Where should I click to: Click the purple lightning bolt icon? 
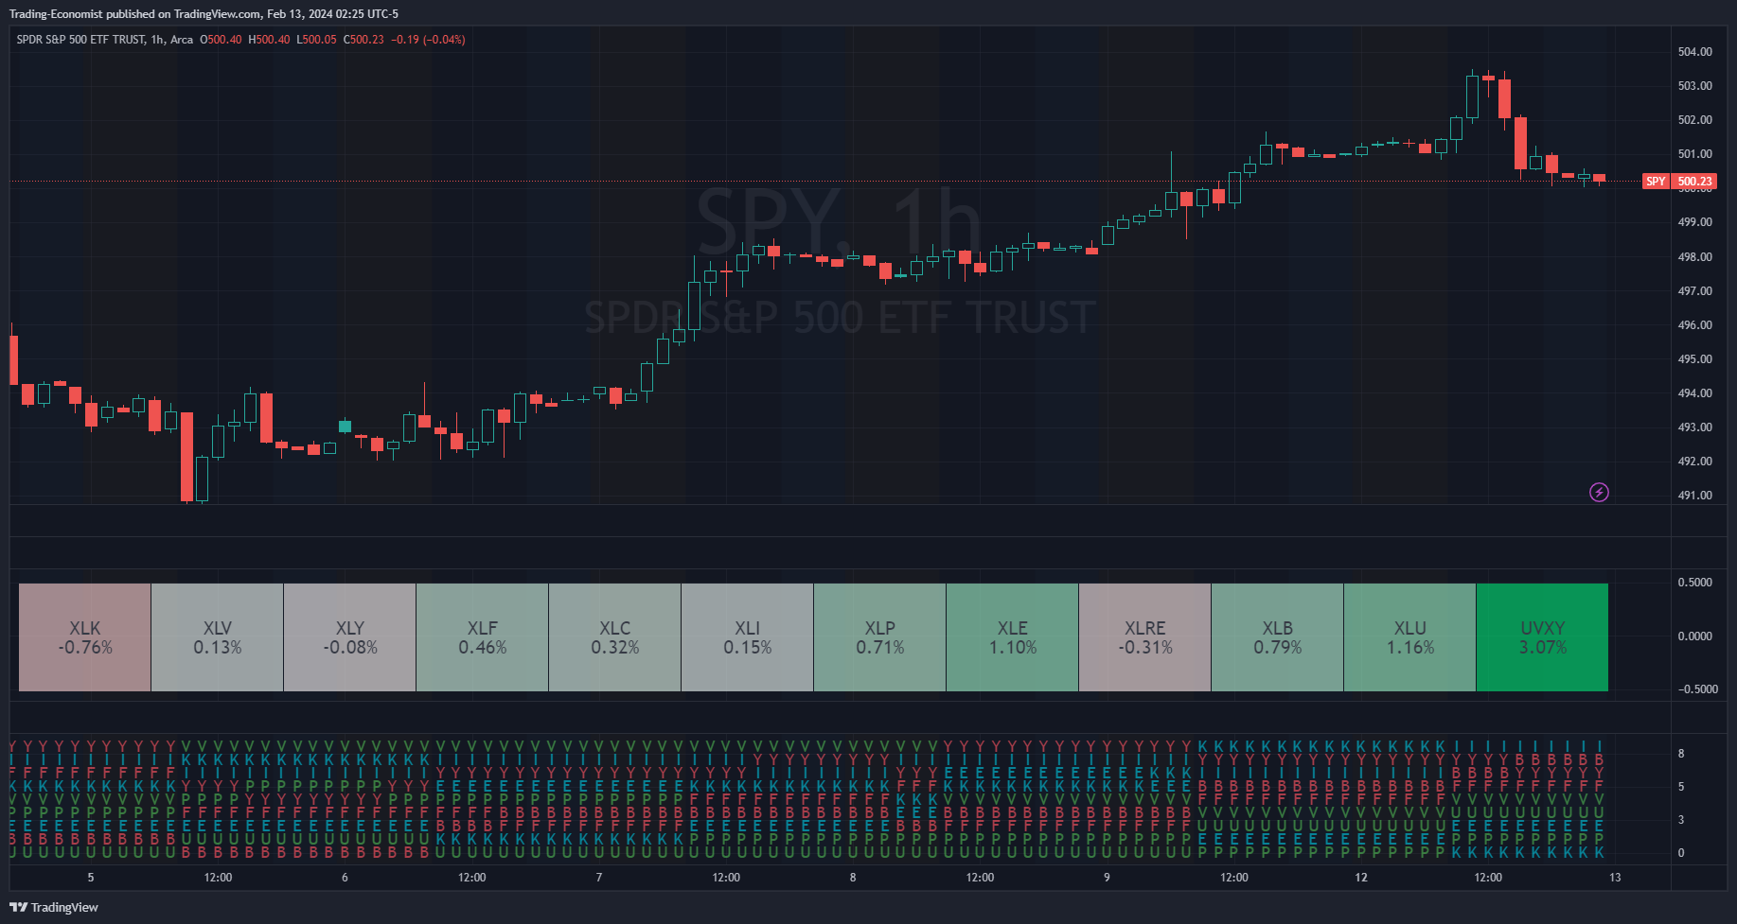1599,492
